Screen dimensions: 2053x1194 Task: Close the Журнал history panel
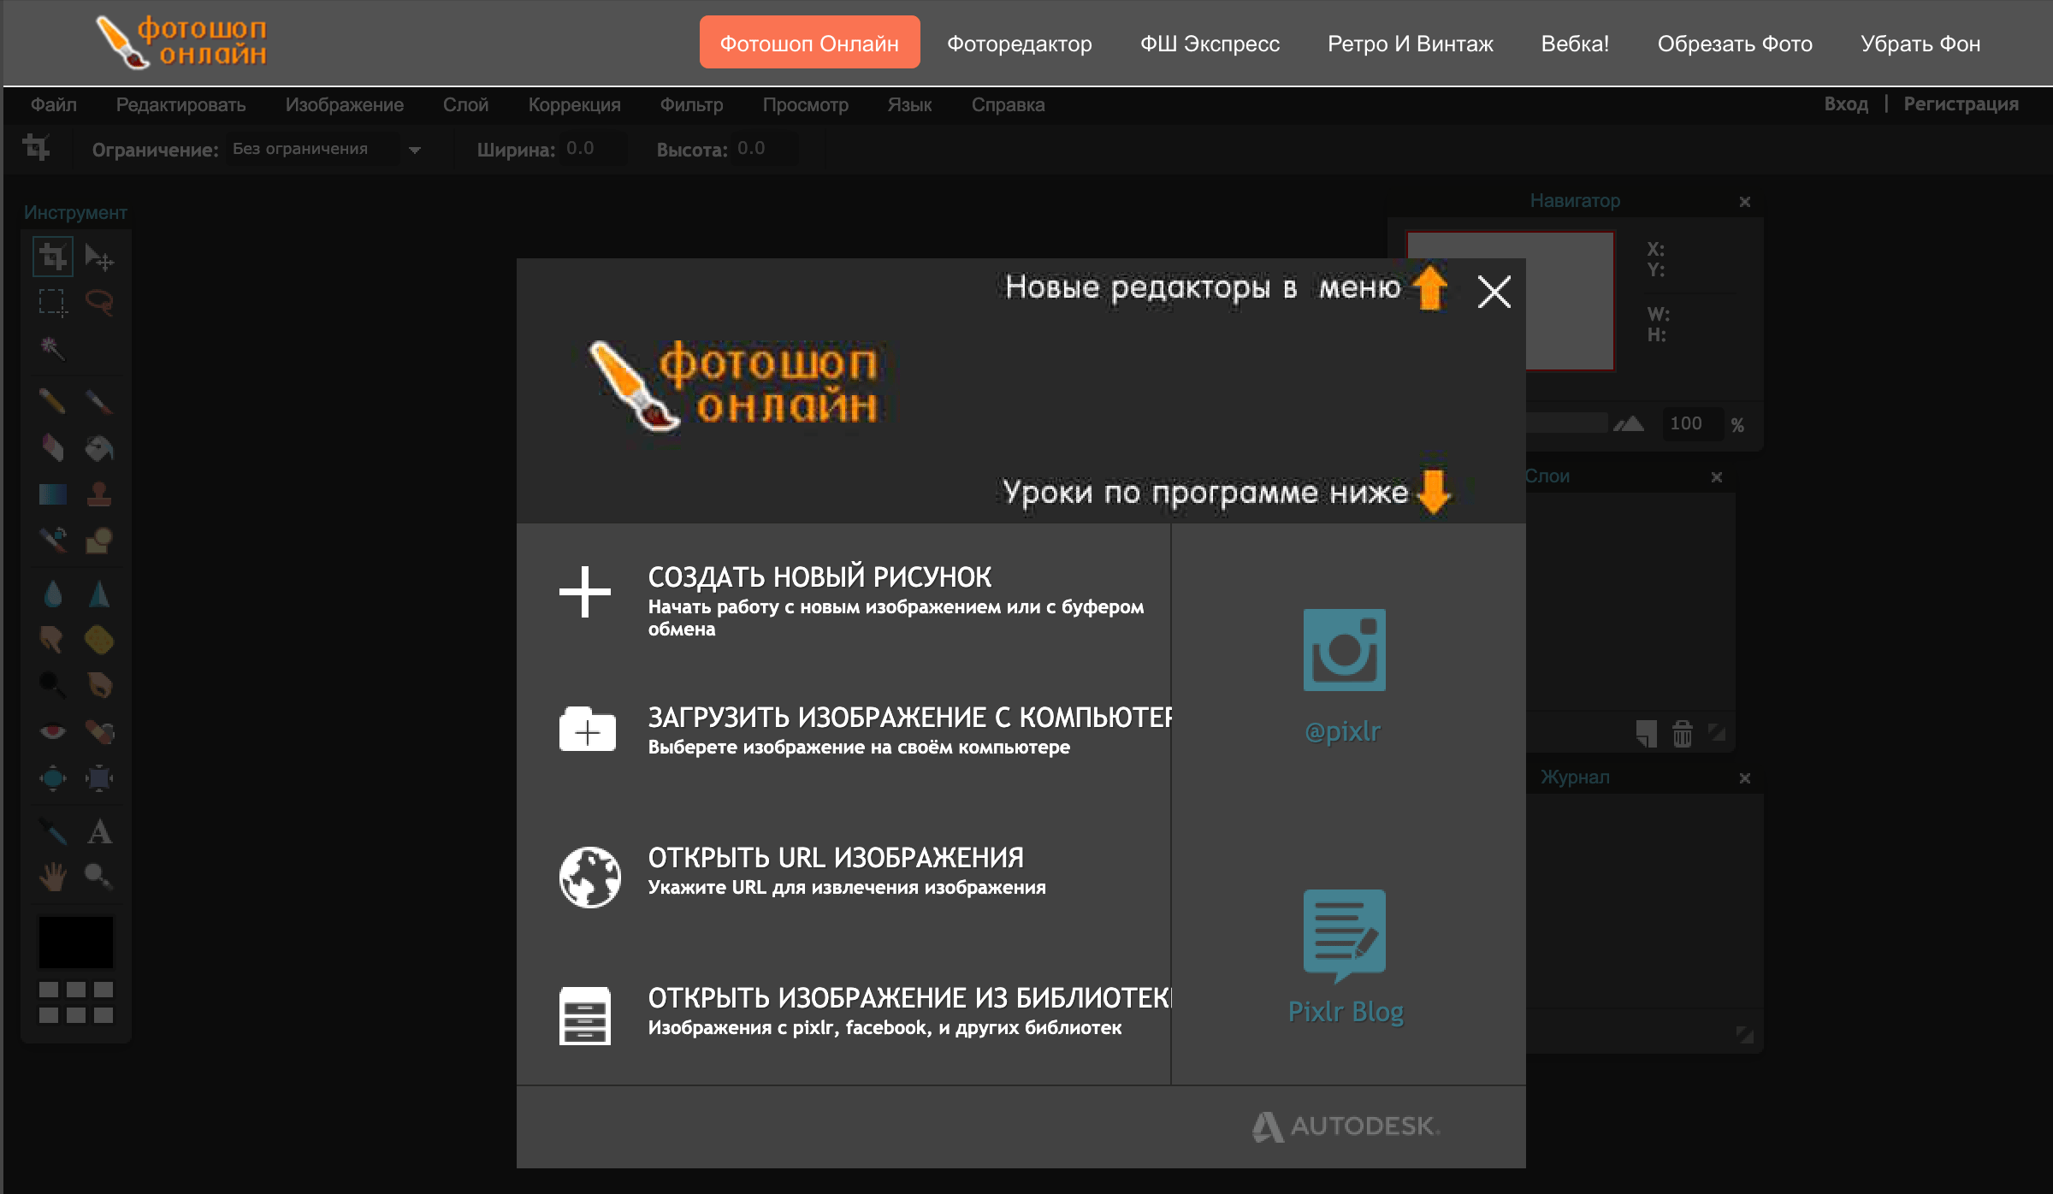[1745, 778]
